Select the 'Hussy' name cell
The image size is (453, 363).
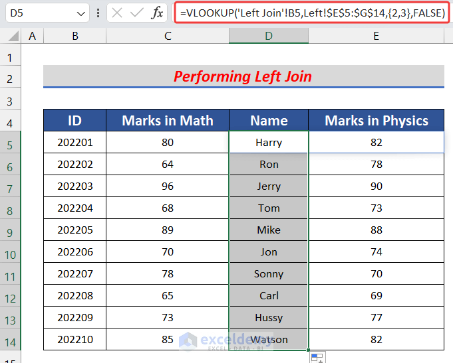269,317
